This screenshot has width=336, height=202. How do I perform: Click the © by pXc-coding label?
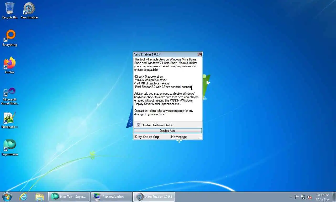pyautogui.click(x=147, y=137)
